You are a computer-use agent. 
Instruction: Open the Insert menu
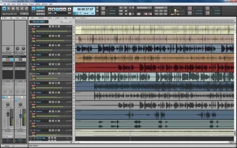[19, 4]
